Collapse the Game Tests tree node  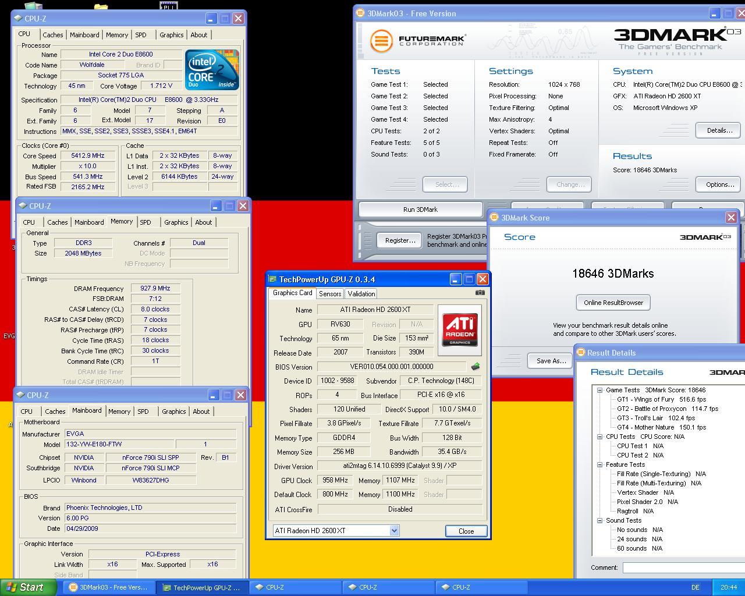point(599,390)
